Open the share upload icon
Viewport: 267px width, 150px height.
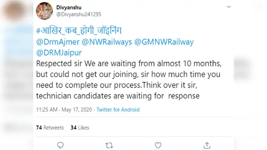tap(207, 145)
